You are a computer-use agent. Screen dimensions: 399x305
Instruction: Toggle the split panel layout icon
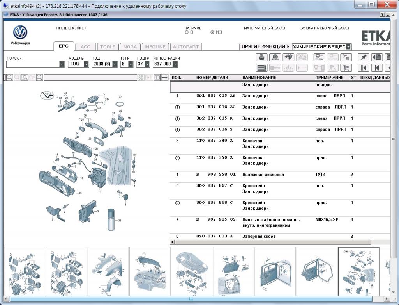(157, 78)
